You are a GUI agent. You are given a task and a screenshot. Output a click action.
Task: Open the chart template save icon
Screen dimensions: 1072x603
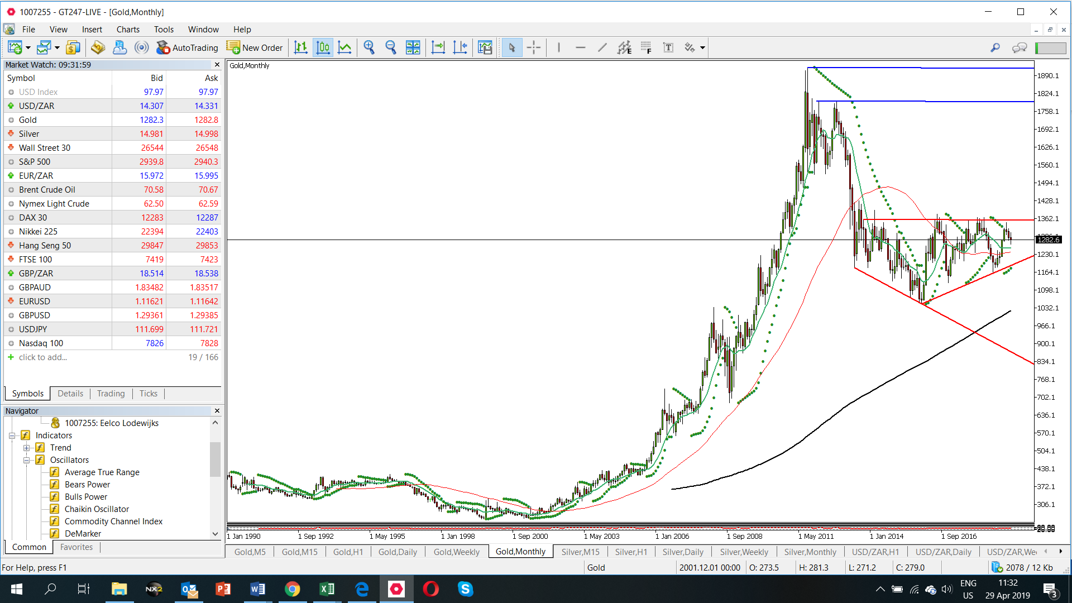coord(485,47)
